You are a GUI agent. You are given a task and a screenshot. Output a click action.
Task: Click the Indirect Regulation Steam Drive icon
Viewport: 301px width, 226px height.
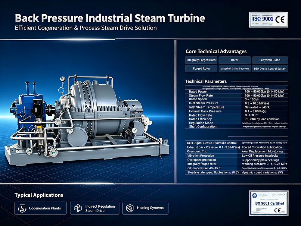pos(78,208)
